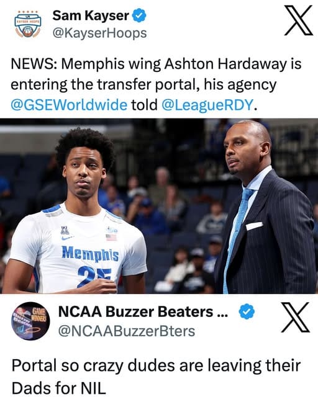Select the "Portal so crazy dudes" reply text
Screen dimensions: 318x397
point(156,377)
